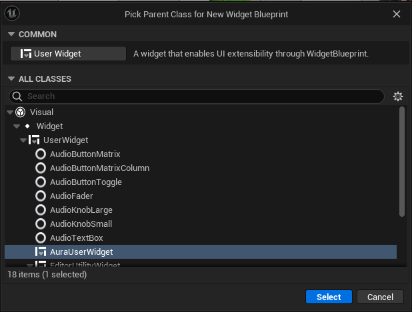Image resolution: width=412 pixels, height=312 pixels.
Task: Collapse the UserWidget tree node
Action: point(23,140)
